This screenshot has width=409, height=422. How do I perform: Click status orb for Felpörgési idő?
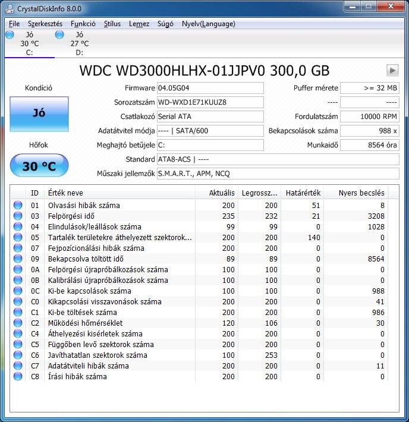pyautogui.click(x=18, y=216)
